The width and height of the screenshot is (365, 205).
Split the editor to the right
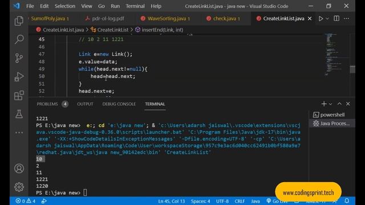click(336, 19)
